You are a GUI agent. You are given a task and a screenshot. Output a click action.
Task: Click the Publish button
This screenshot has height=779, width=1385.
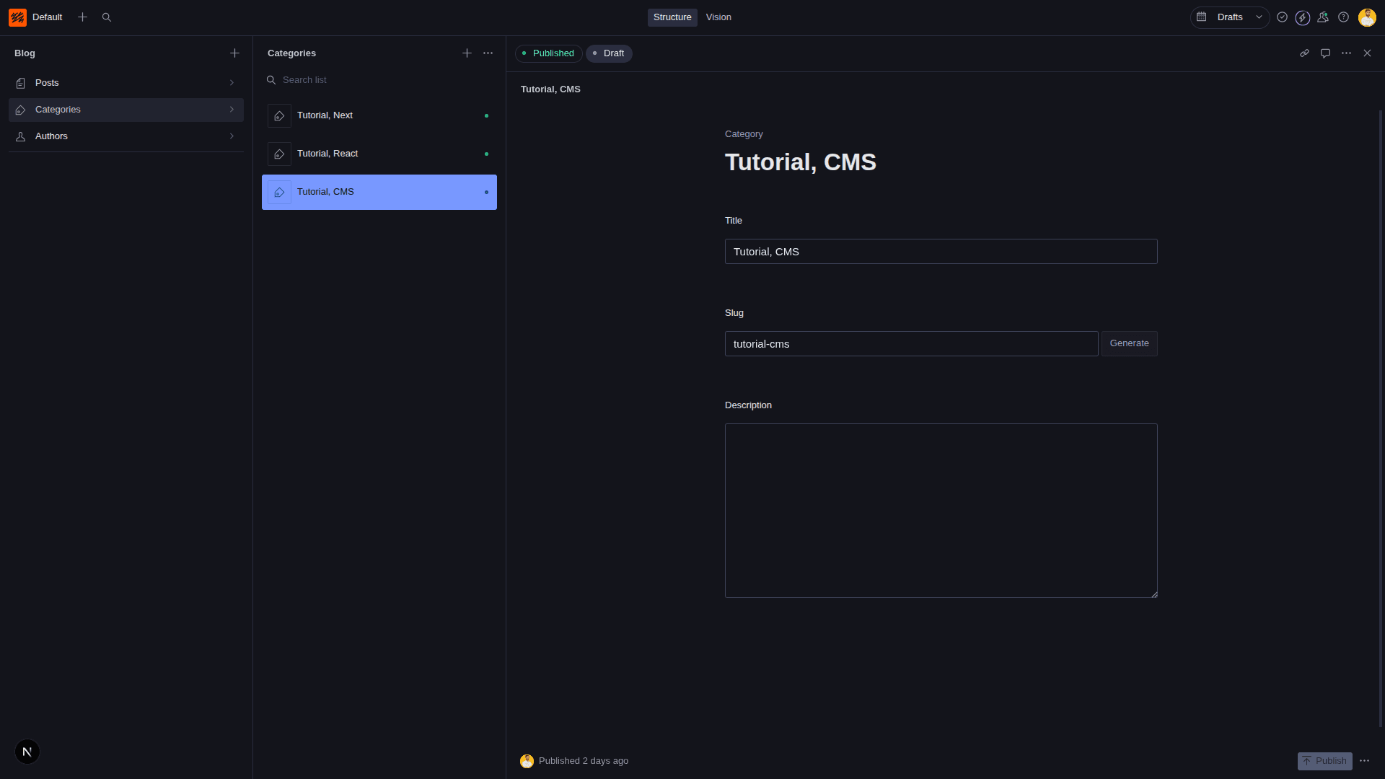point(1324,761)
